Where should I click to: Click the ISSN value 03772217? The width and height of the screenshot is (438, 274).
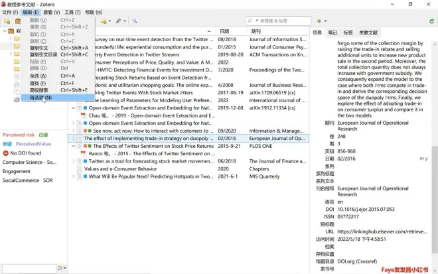(x=348, y=216)
